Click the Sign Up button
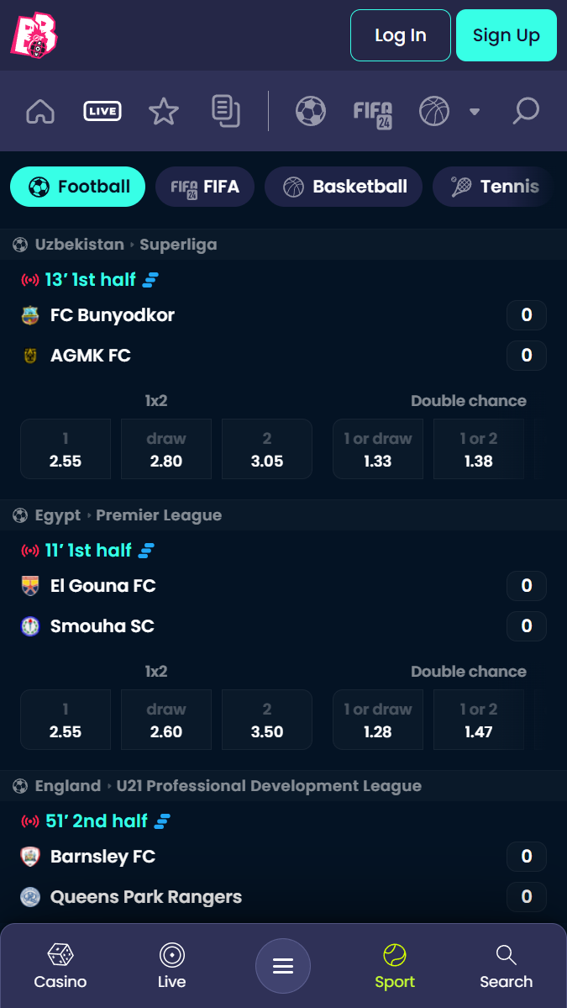Viewport: 567px width, 1008px height. pyautogui.click(x=507, y=35)
